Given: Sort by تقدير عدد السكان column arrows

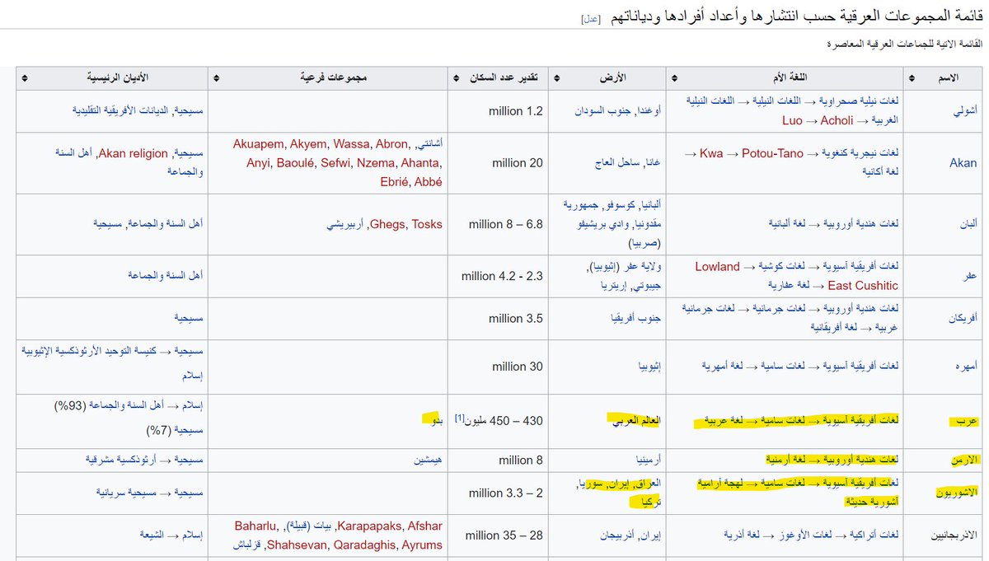Looking at the screenshot, I should click(457, 78).
